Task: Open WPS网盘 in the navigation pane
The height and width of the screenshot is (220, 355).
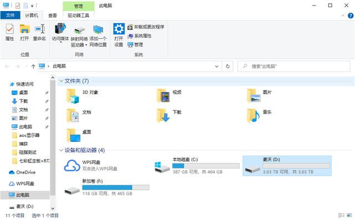Action: click(x=22, y=183)
